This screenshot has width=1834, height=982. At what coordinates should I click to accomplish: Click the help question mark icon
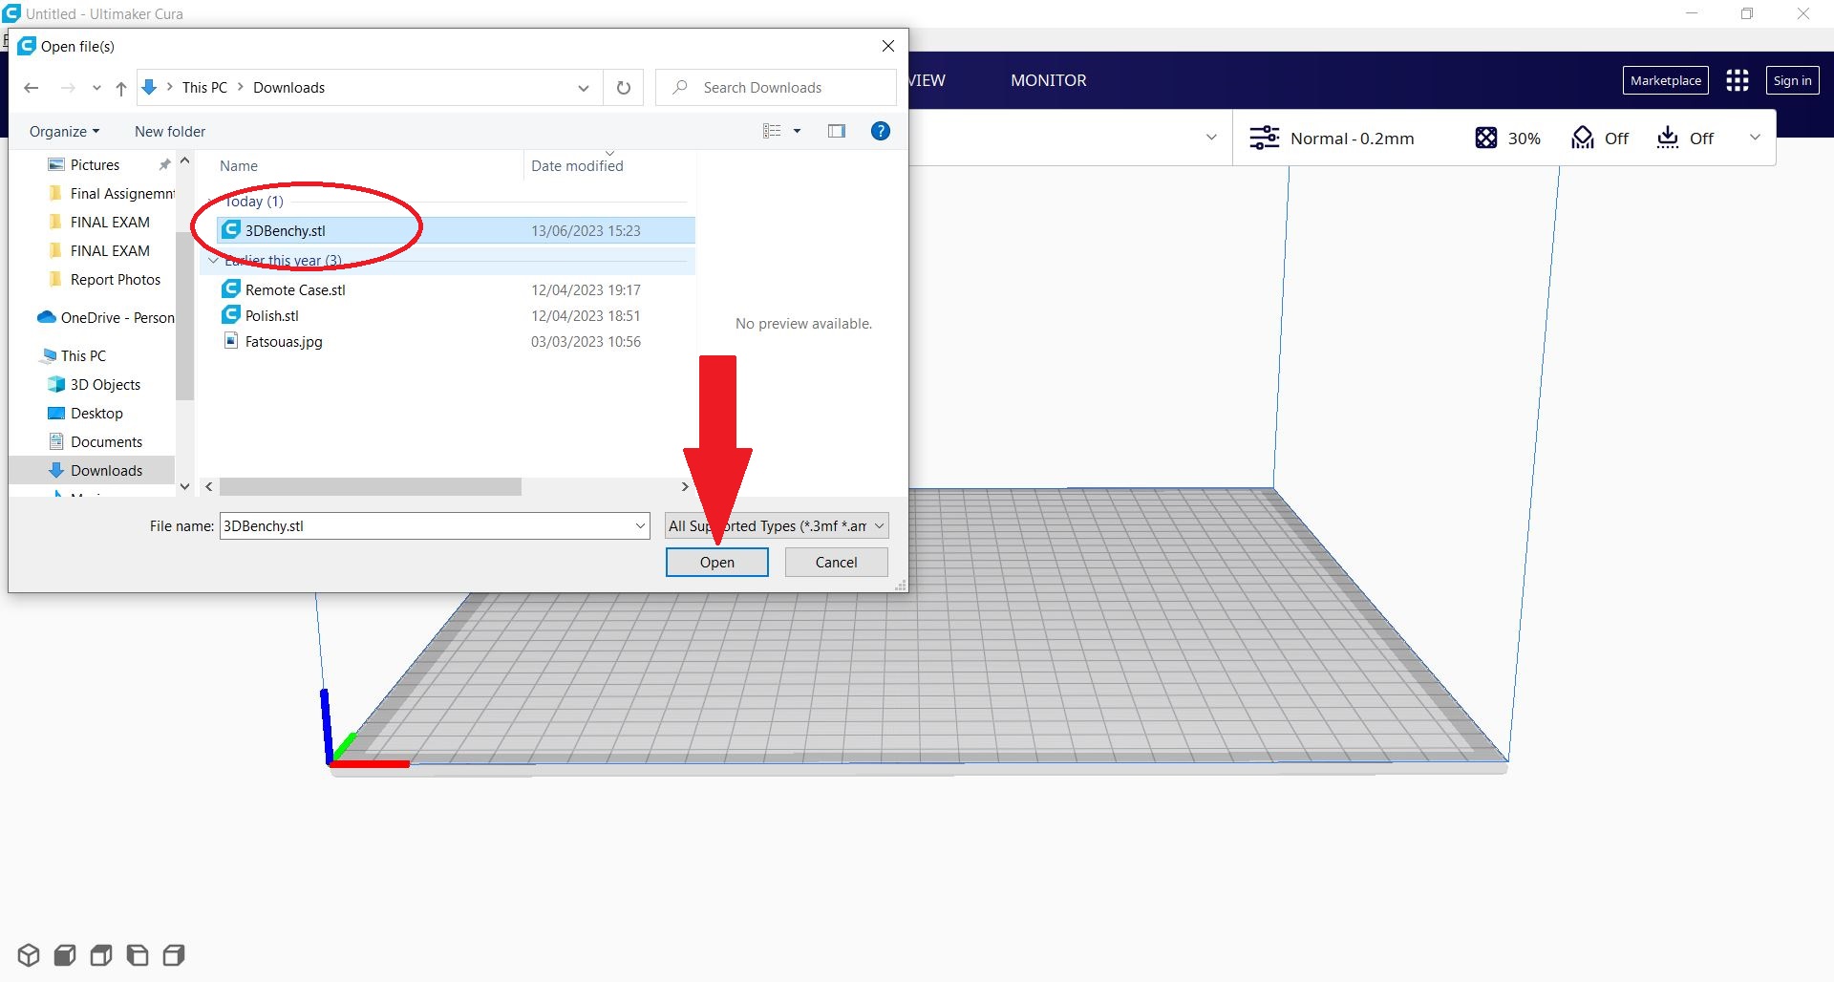[881, 132]
